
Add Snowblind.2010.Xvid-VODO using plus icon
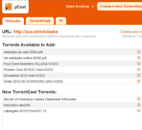(x=139, y=75)
